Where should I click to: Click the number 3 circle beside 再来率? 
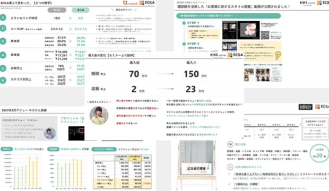[x=3, y=41]
